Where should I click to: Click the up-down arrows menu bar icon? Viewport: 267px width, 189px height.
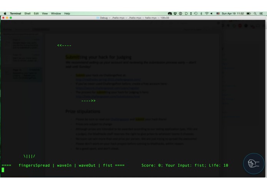pos(191,13)
